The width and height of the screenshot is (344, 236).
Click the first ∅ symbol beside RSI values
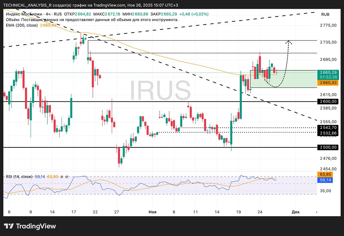tap(62, 177)
